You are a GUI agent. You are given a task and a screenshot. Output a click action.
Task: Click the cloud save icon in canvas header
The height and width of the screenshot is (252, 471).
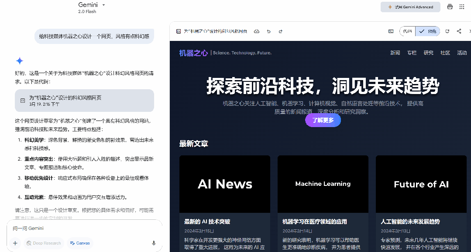[x=257, y=31]
